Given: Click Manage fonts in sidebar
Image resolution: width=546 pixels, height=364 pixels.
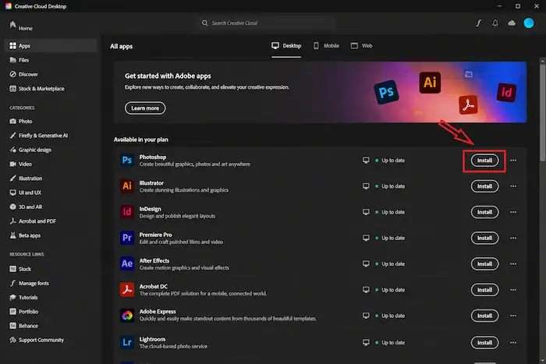Looking at the screenshot, I should pos(30,283).
